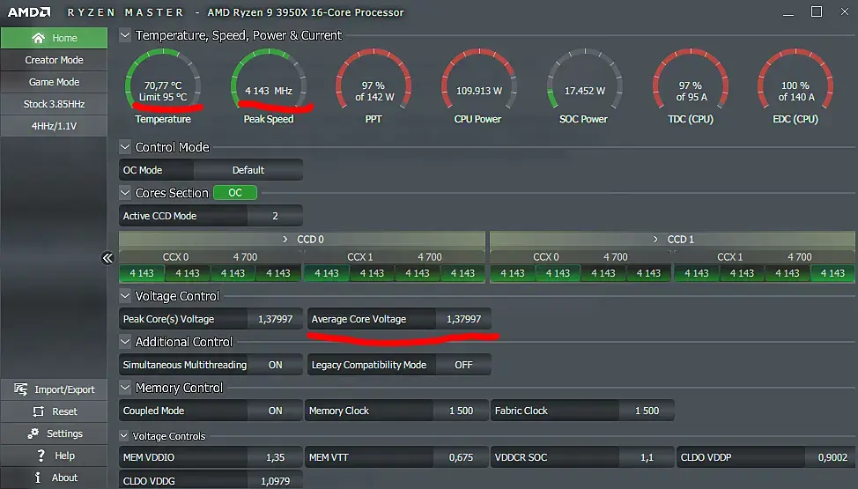Collapse the Voltage Controls subsection
This screenshot has width=858, height=489.
[124, 436]
